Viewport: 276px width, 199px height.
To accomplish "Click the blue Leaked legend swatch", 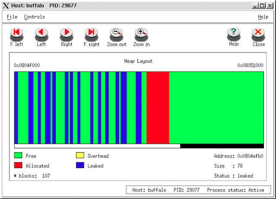I will [x=80, y=165].
